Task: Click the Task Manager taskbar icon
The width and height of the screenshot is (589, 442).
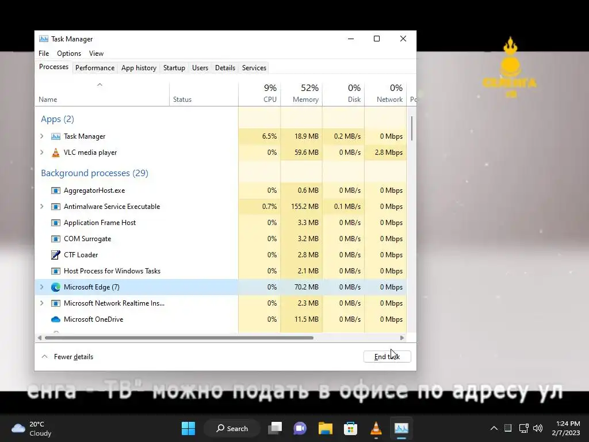Action: tap(401, 428)
